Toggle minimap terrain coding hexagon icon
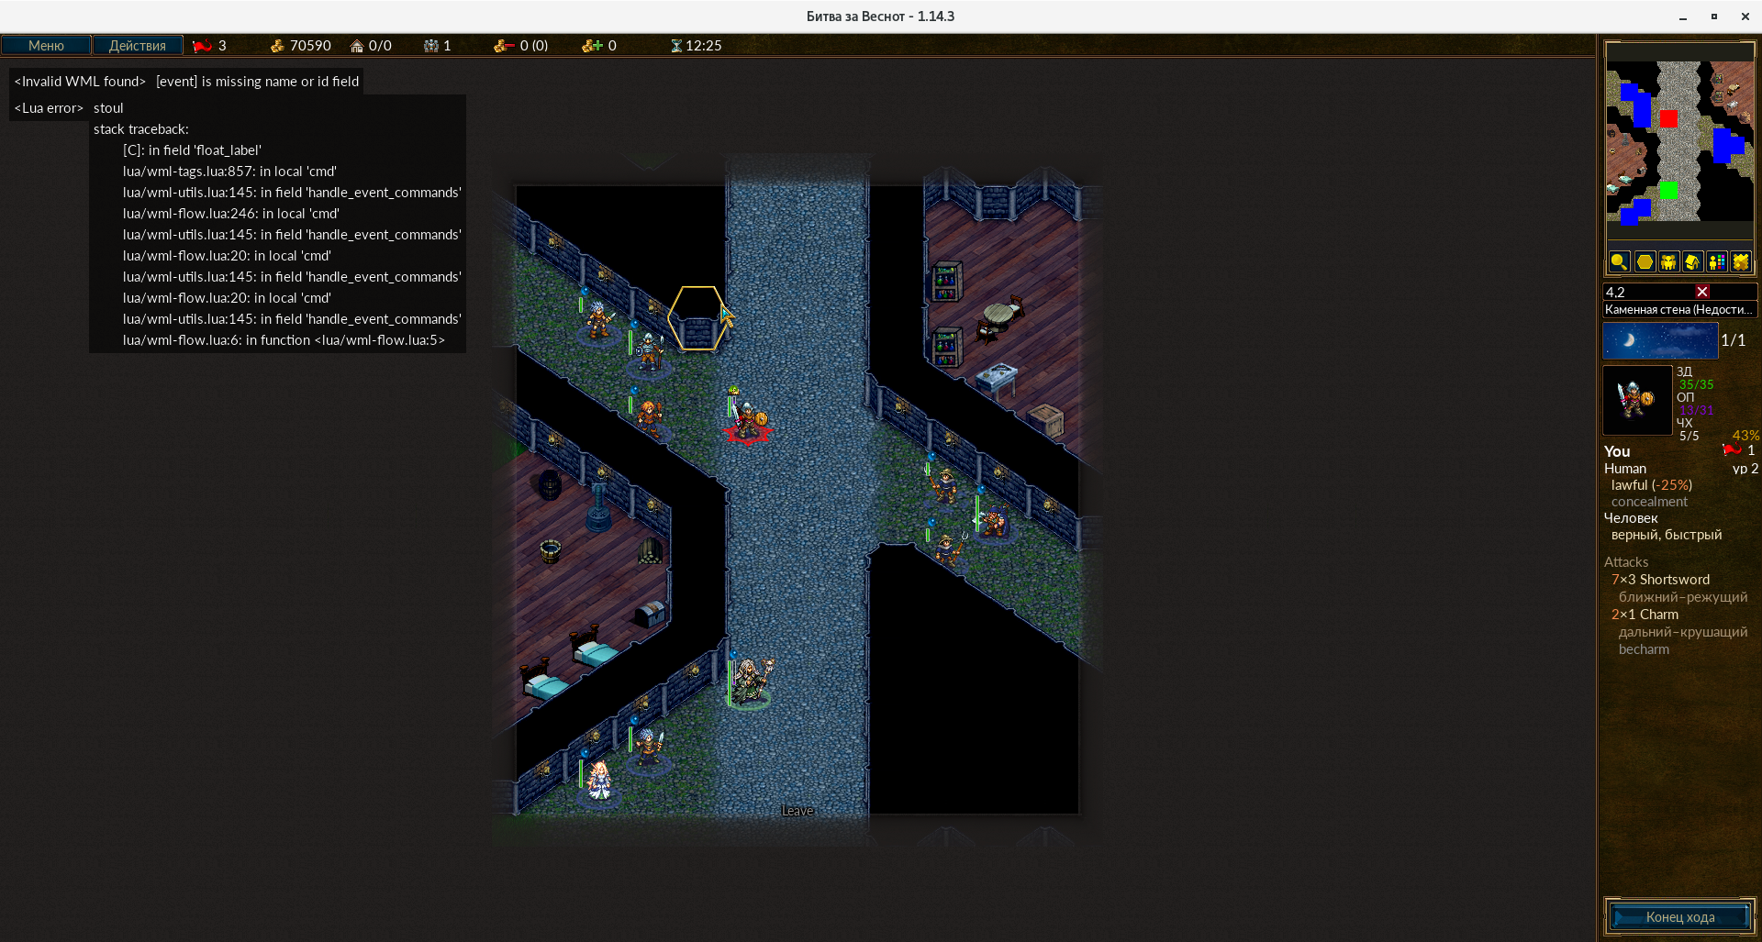The image size is (1762, 942). [1645, 261]
